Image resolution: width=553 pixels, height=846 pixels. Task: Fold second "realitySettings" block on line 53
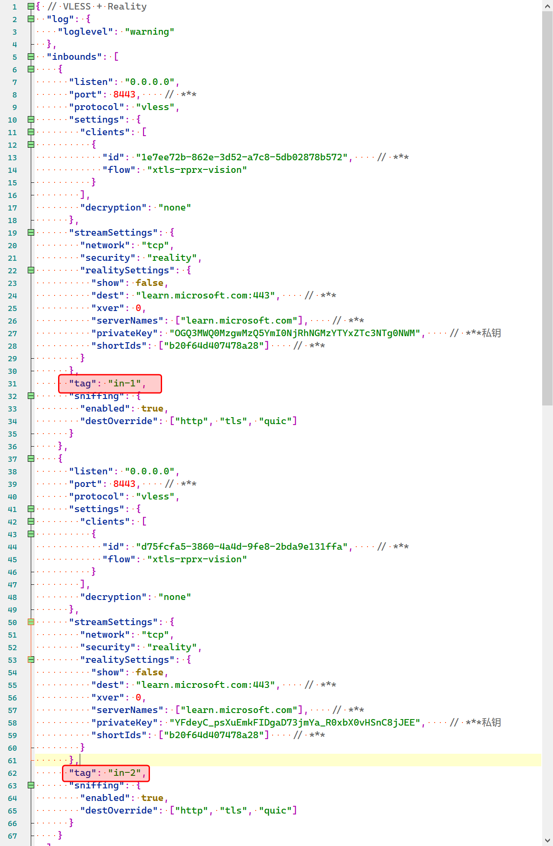click(x=31, y=660)
